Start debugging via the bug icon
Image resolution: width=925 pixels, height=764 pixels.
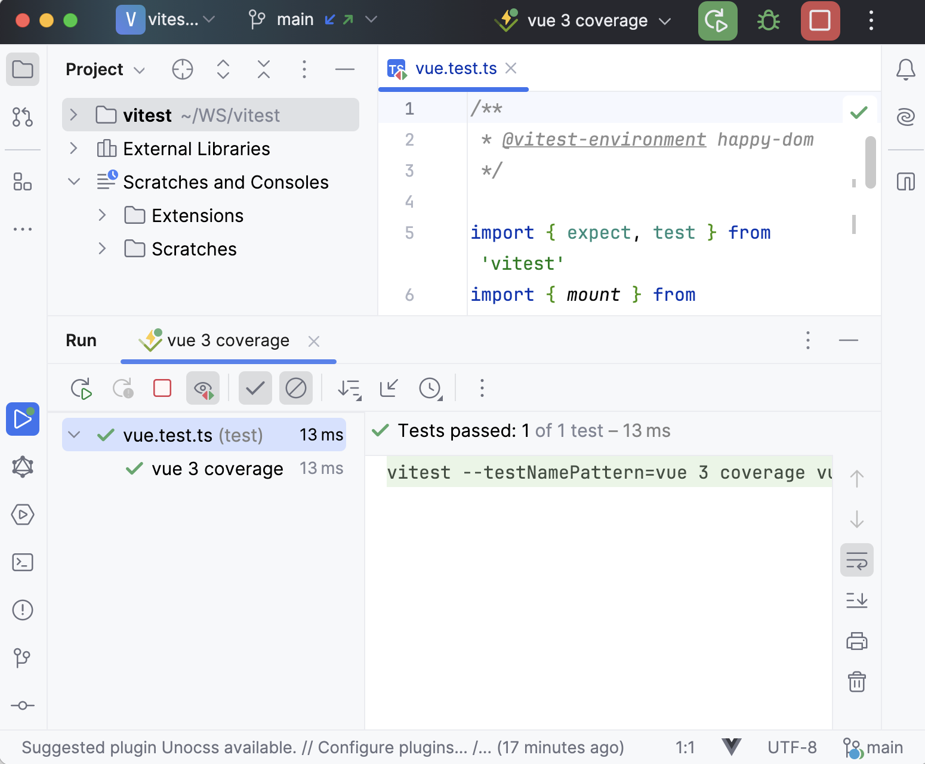coord(767,20)
